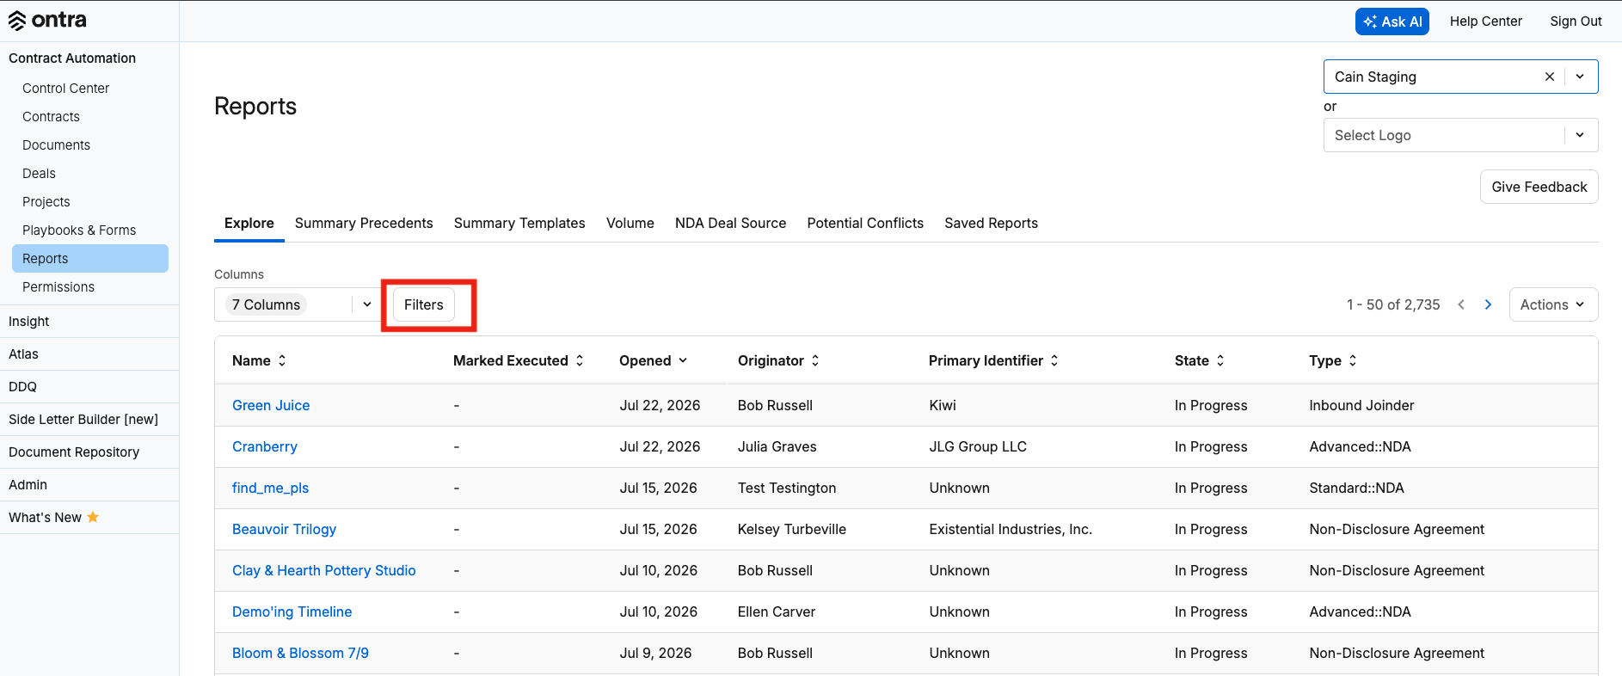1622x676 pixels.
Task: Go to next page of results
Action: 1488,304
